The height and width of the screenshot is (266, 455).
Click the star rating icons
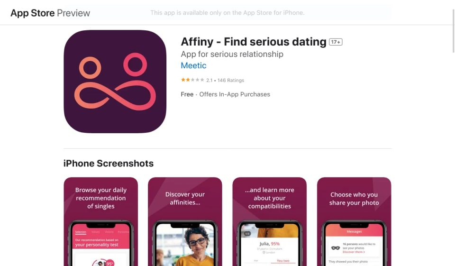pyautogui.click(x=192, y=80)
